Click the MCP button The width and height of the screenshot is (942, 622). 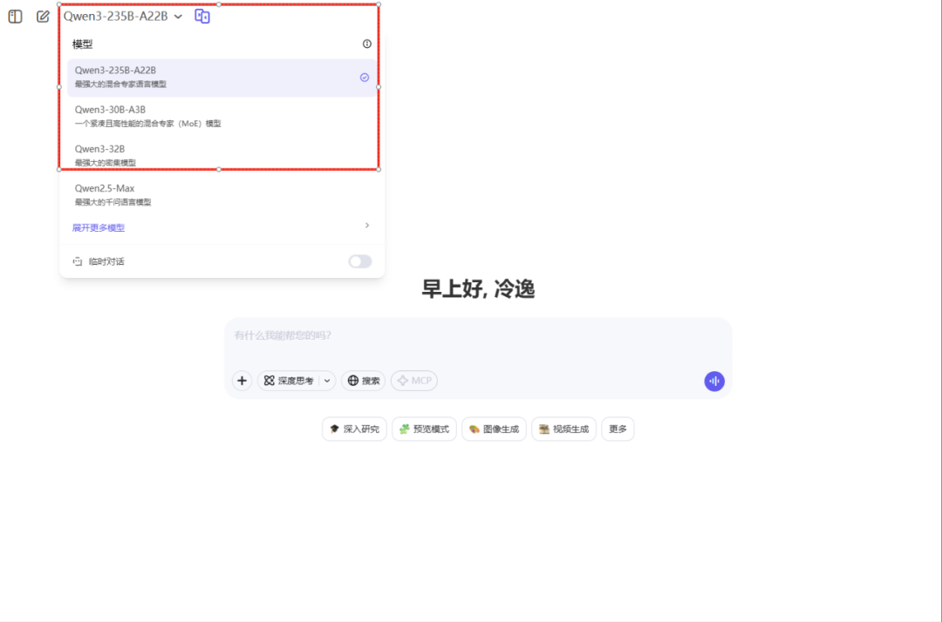pos(414,381)
